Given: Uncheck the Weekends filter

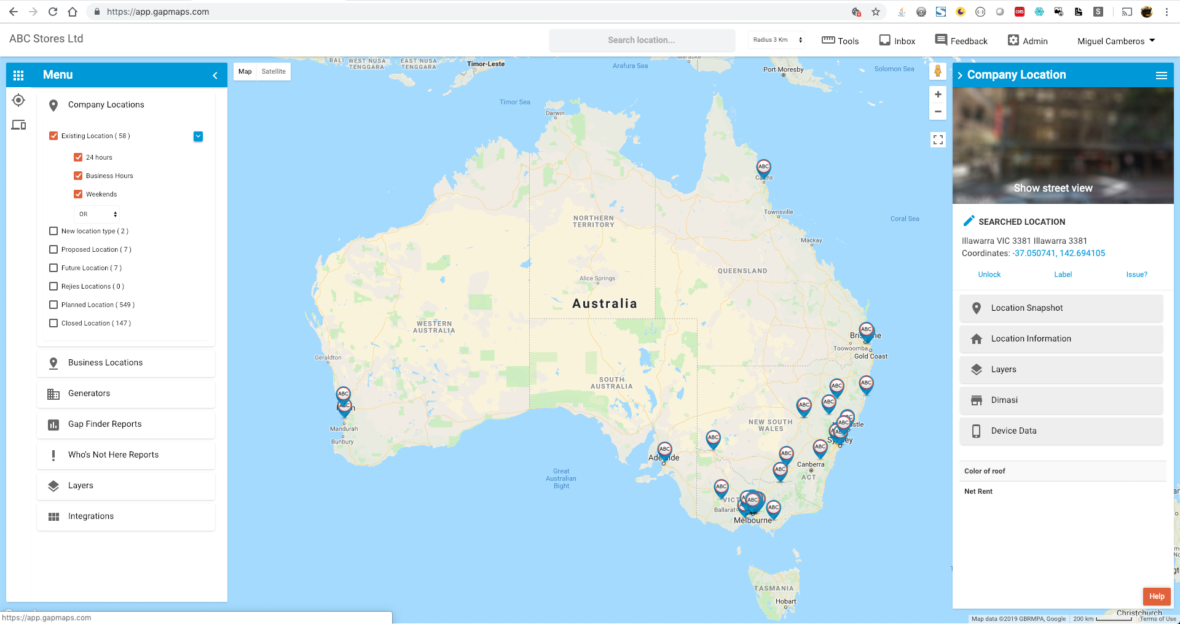Looking at the screenshot, I should coord(78,194).
